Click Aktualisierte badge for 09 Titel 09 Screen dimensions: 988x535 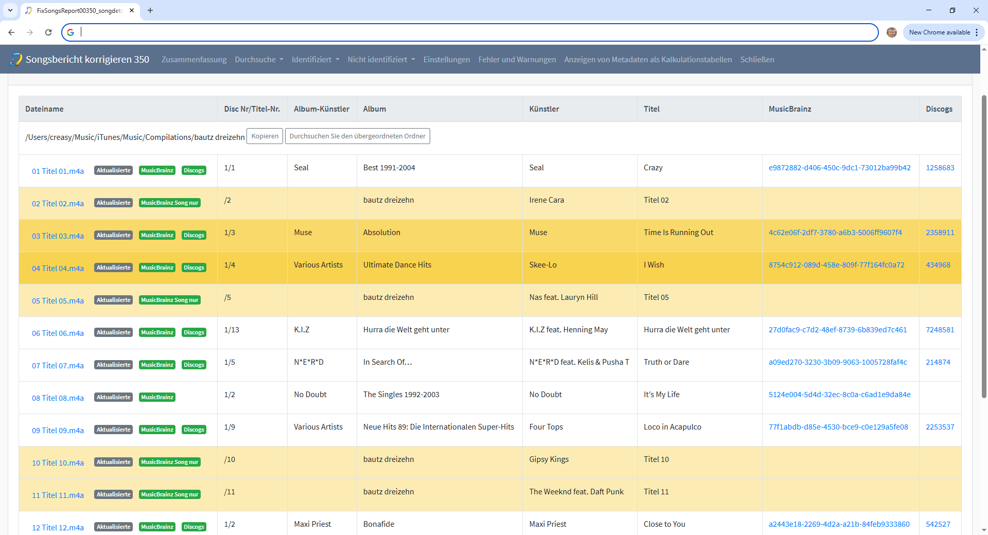114,430
